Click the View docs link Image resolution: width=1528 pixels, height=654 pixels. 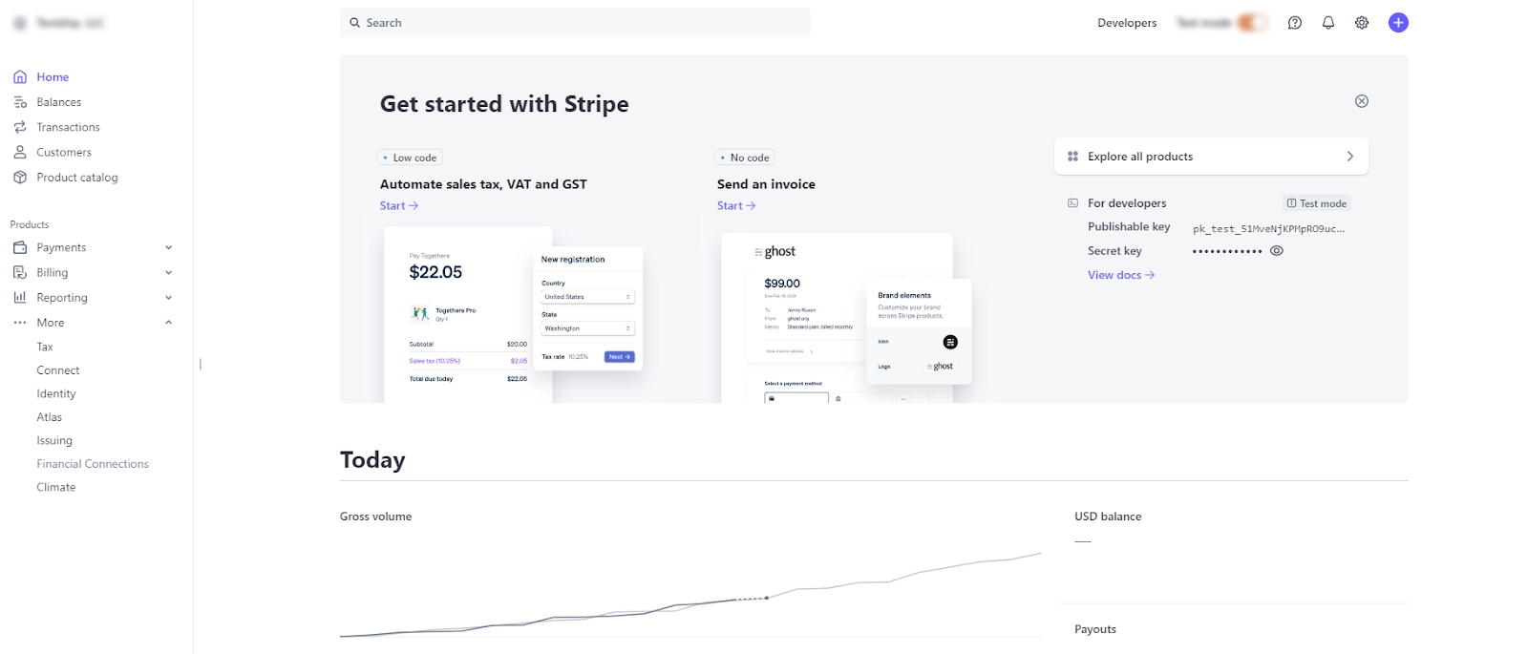click(x=1121, y=275)
